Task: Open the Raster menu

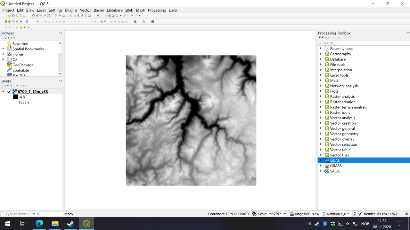Action: click(99, 10)
